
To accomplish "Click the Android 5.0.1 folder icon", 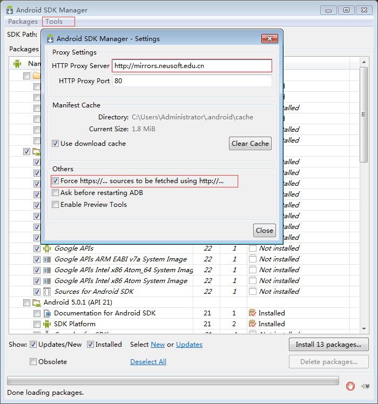I will coord(36,303).
